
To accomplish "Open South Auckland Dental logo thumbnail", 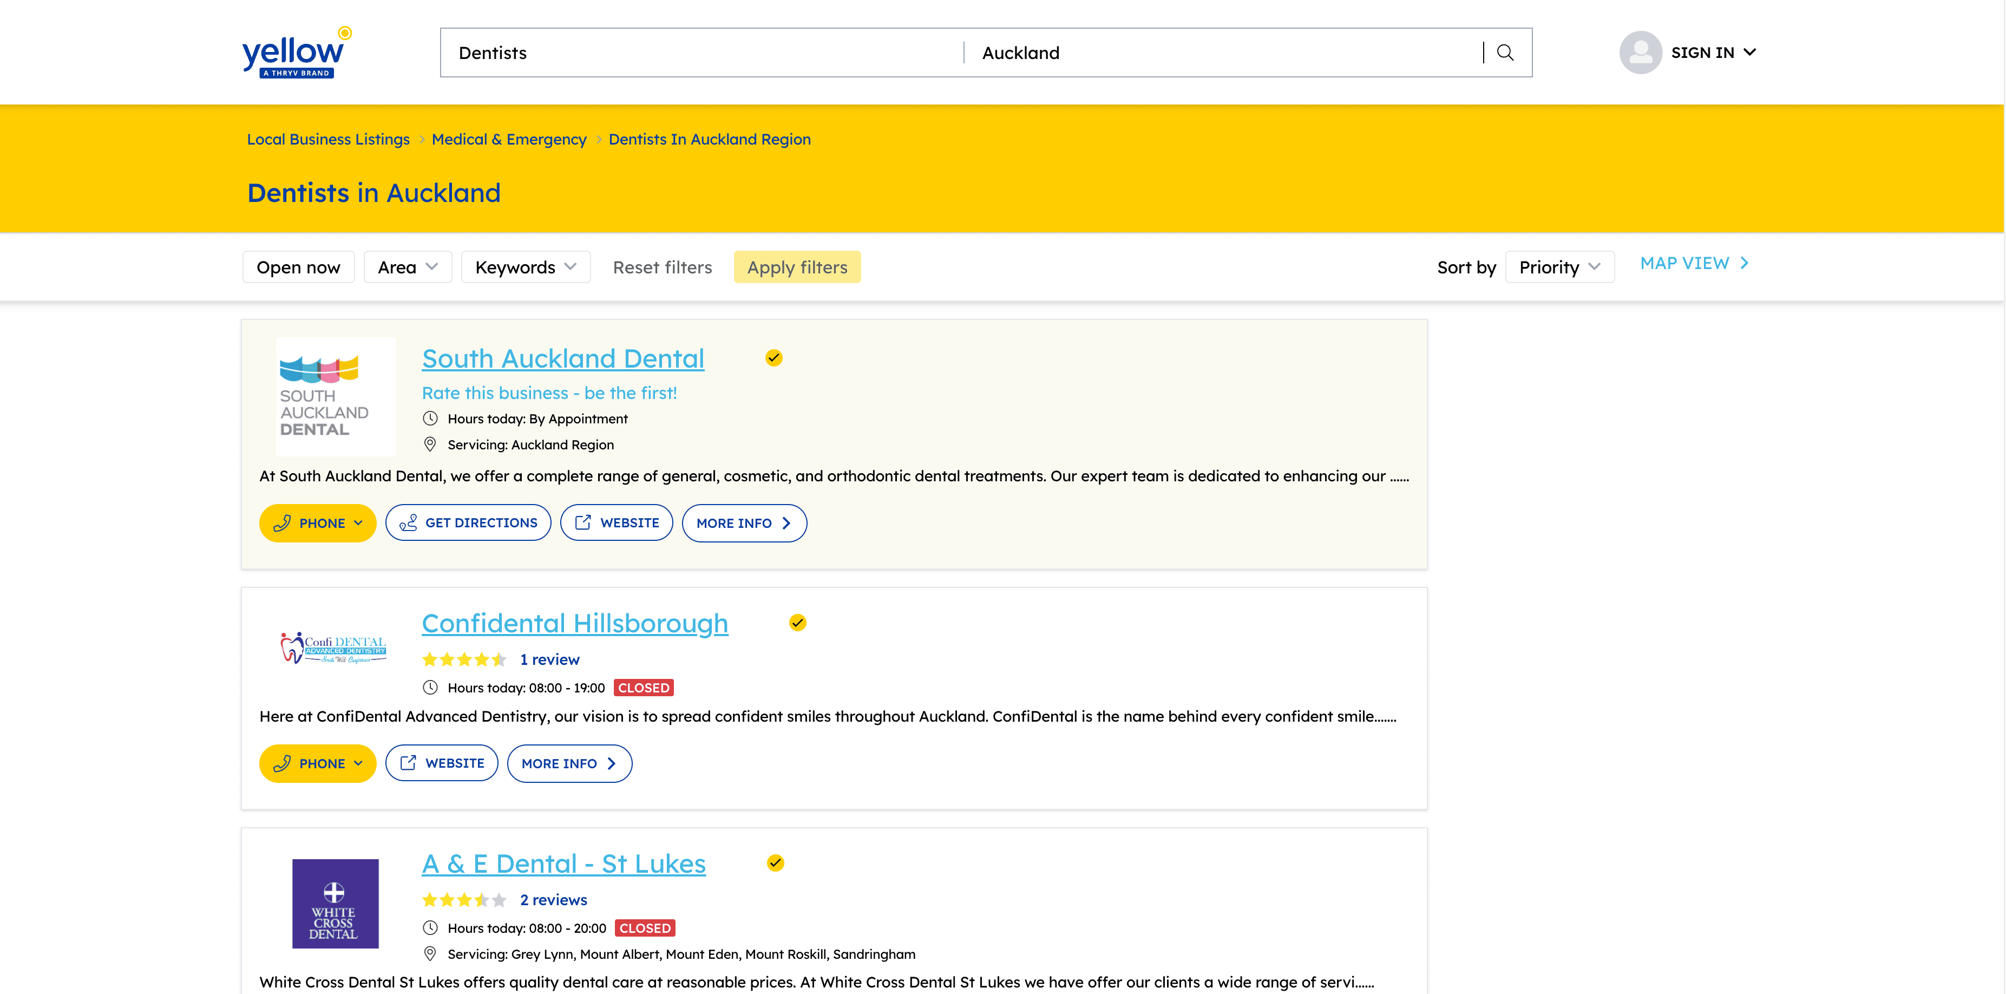I will (336, 396).
